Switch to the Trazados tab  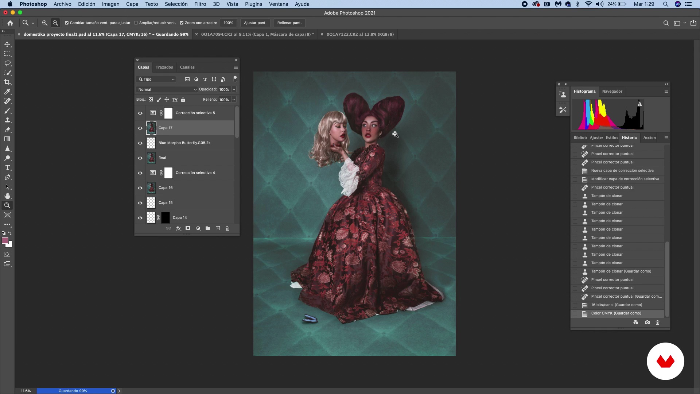tap(164, 67)
